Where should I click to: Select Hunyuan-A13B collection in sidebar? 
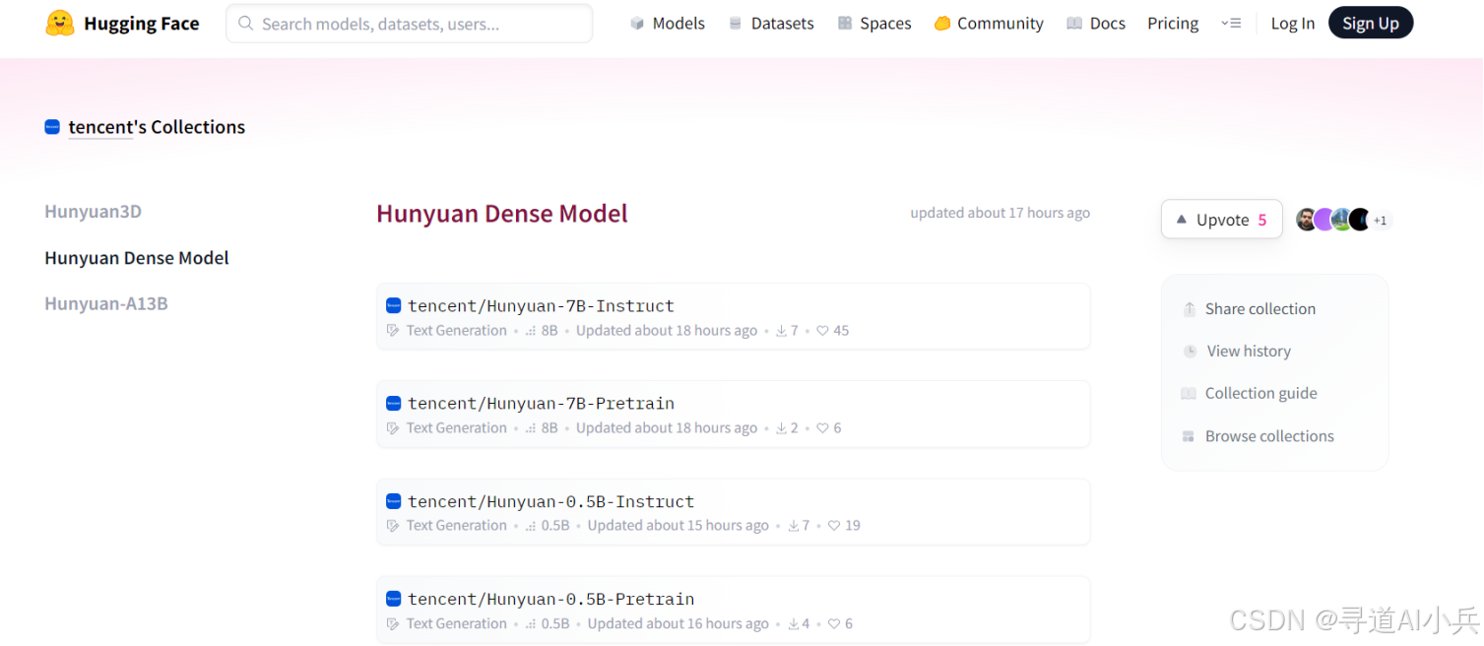point(106,303)
